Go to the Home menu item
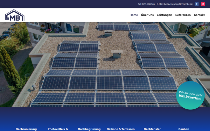210x131 pixels. click(134, 15)
